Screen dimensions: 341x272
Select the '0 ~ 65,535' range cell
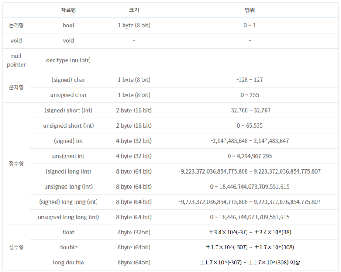pos(250,125)
